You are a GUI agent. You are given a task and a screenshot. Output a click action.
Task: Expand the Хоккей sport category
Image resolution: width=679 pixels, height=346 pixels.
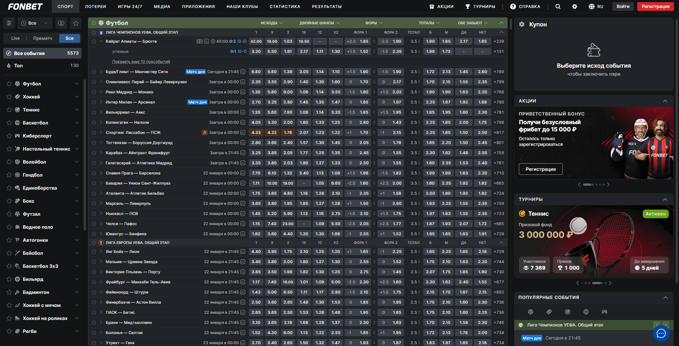coord(76,97)
